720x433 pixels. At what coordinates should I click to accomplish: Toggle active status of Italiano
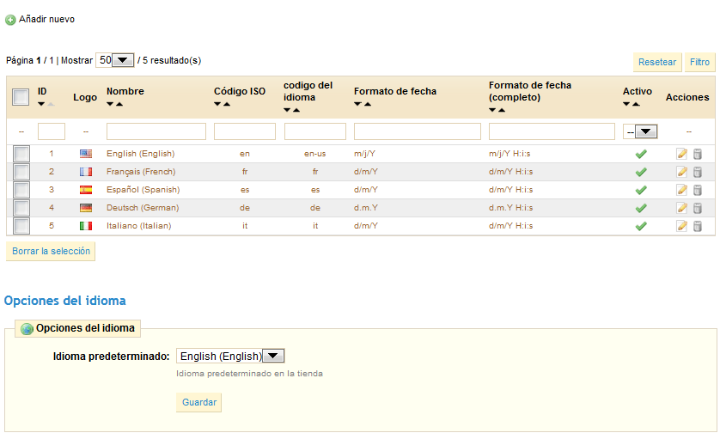(641, 226)
